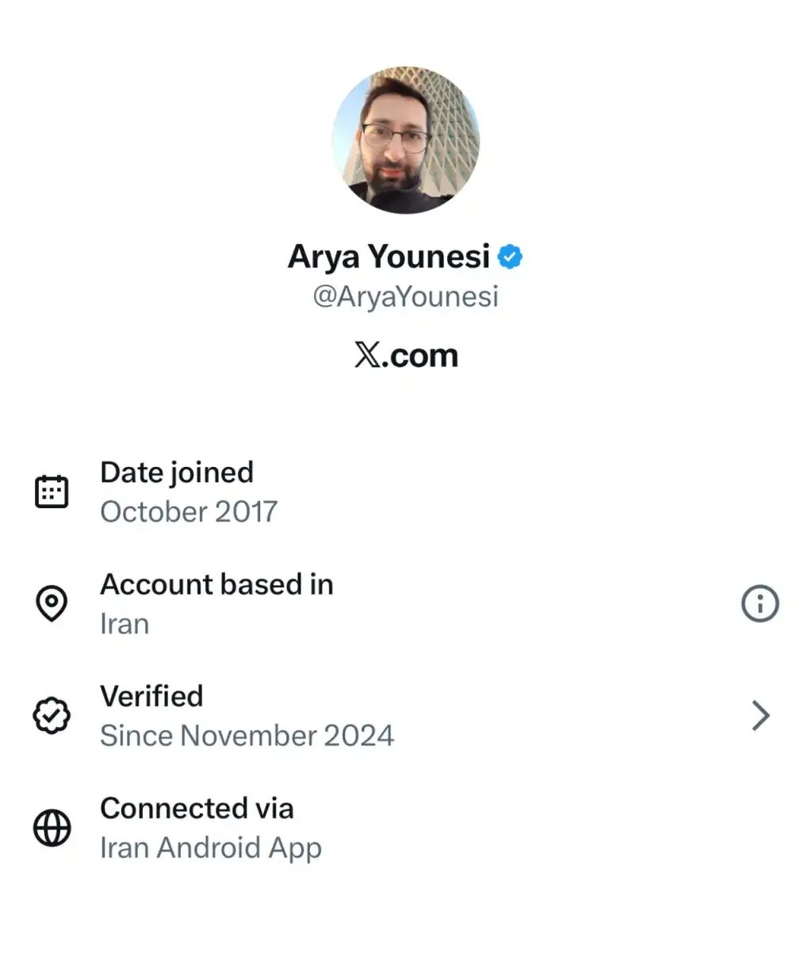Click the blue verified checkmark next to name

pyautogui.click(x=510, y=257)
